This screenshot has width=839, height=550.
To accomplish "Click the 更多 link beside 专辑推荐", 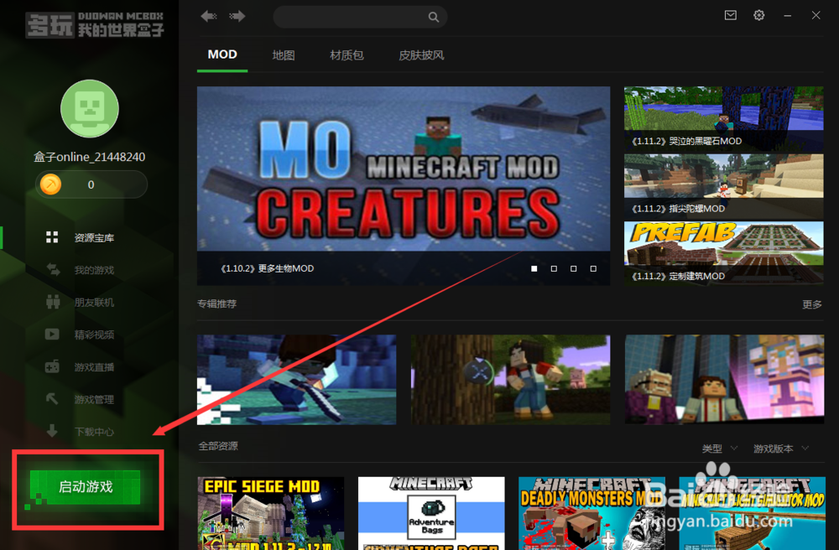I will click(x=811, y=304).
